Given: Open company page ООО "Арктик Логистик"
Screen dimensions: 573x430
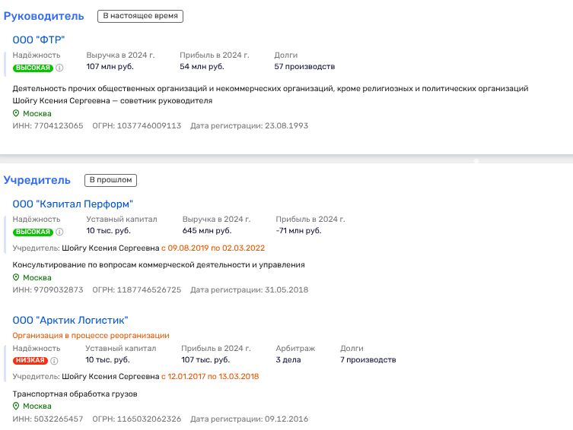Looking at the screenshot, I should point(71,320).
